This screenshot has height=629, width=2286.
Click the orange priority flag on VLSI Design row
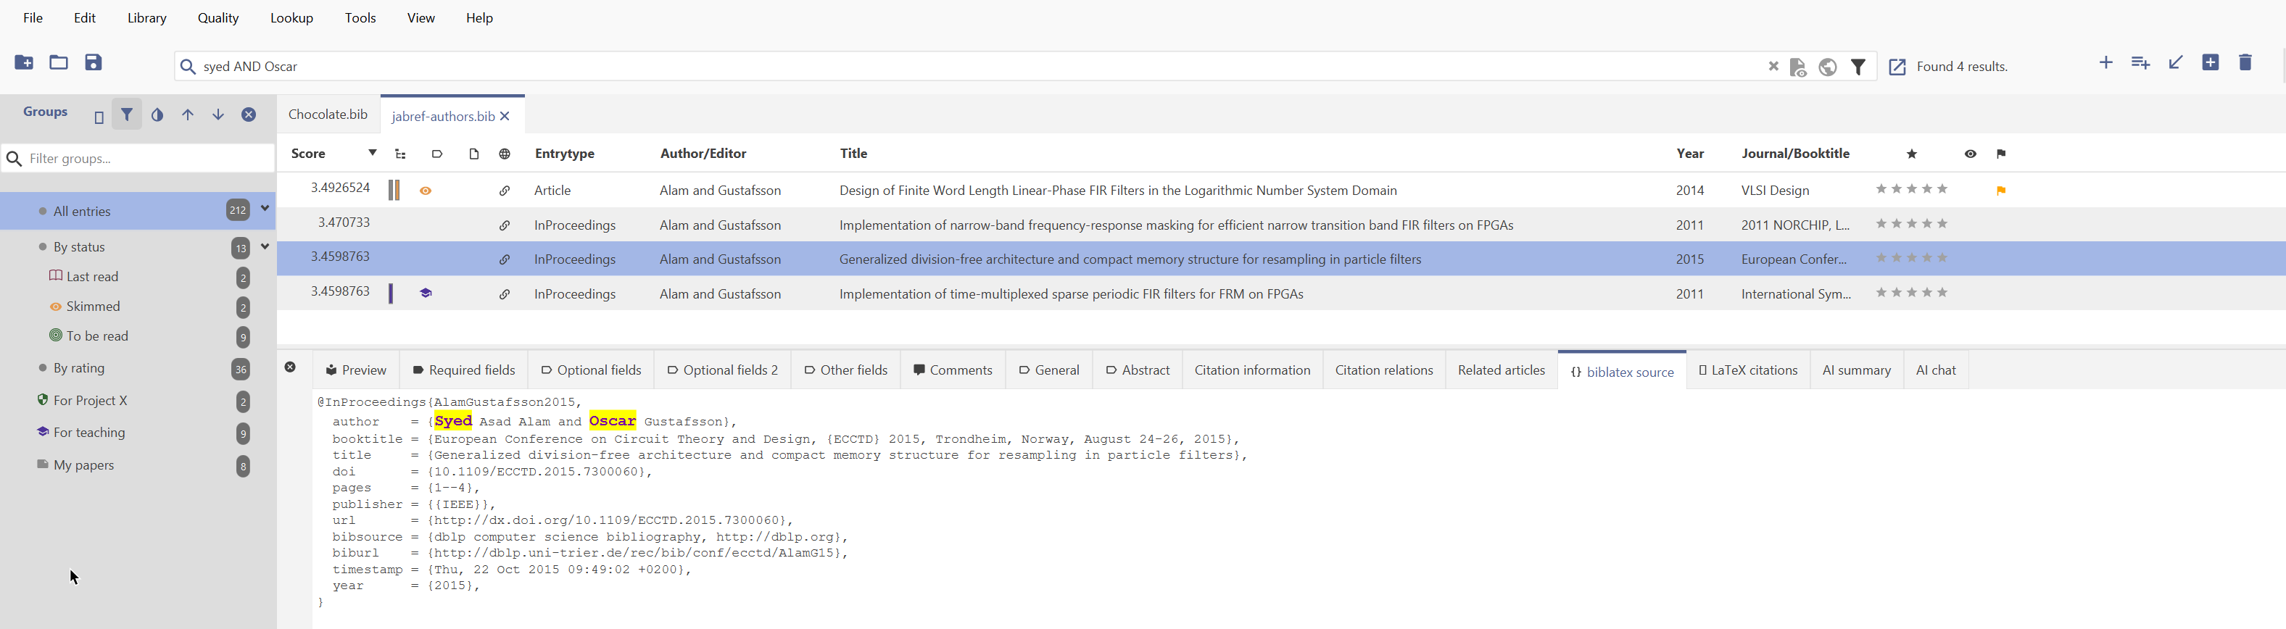point(2001,191)
